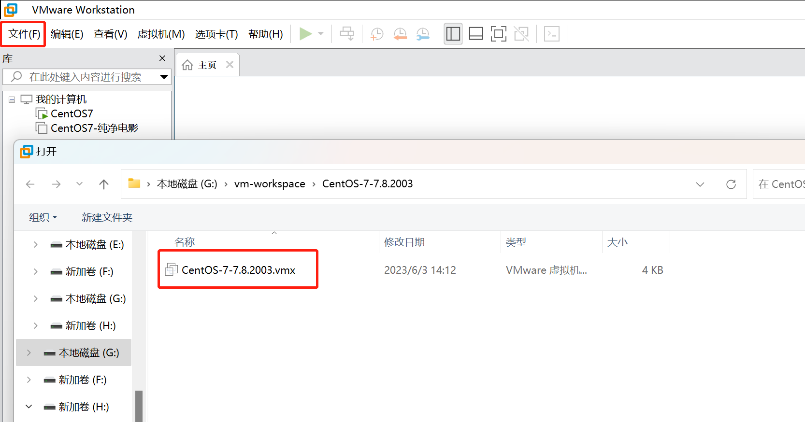Image resolution: width=805 pixels, height=422 pixels.
Task: Click 本地磁盘 (G:) in the address path
Action: tap(187, 184)
